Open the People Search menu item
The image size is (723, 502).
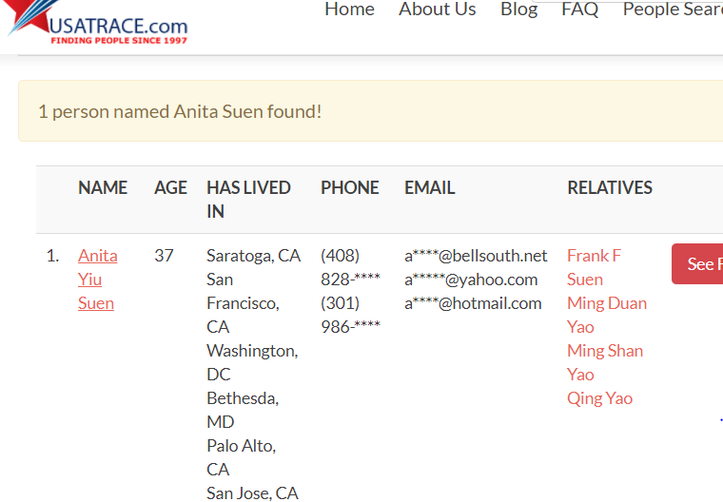672,10
